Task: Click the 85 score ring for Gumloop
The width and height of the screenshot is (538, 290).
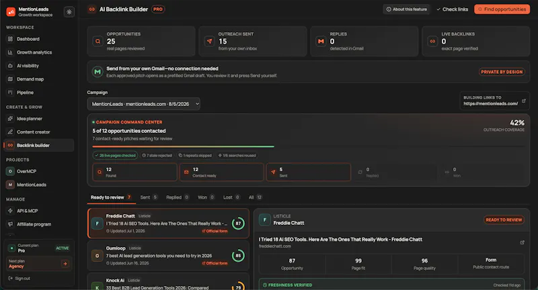Action: (x=238, y=255)
